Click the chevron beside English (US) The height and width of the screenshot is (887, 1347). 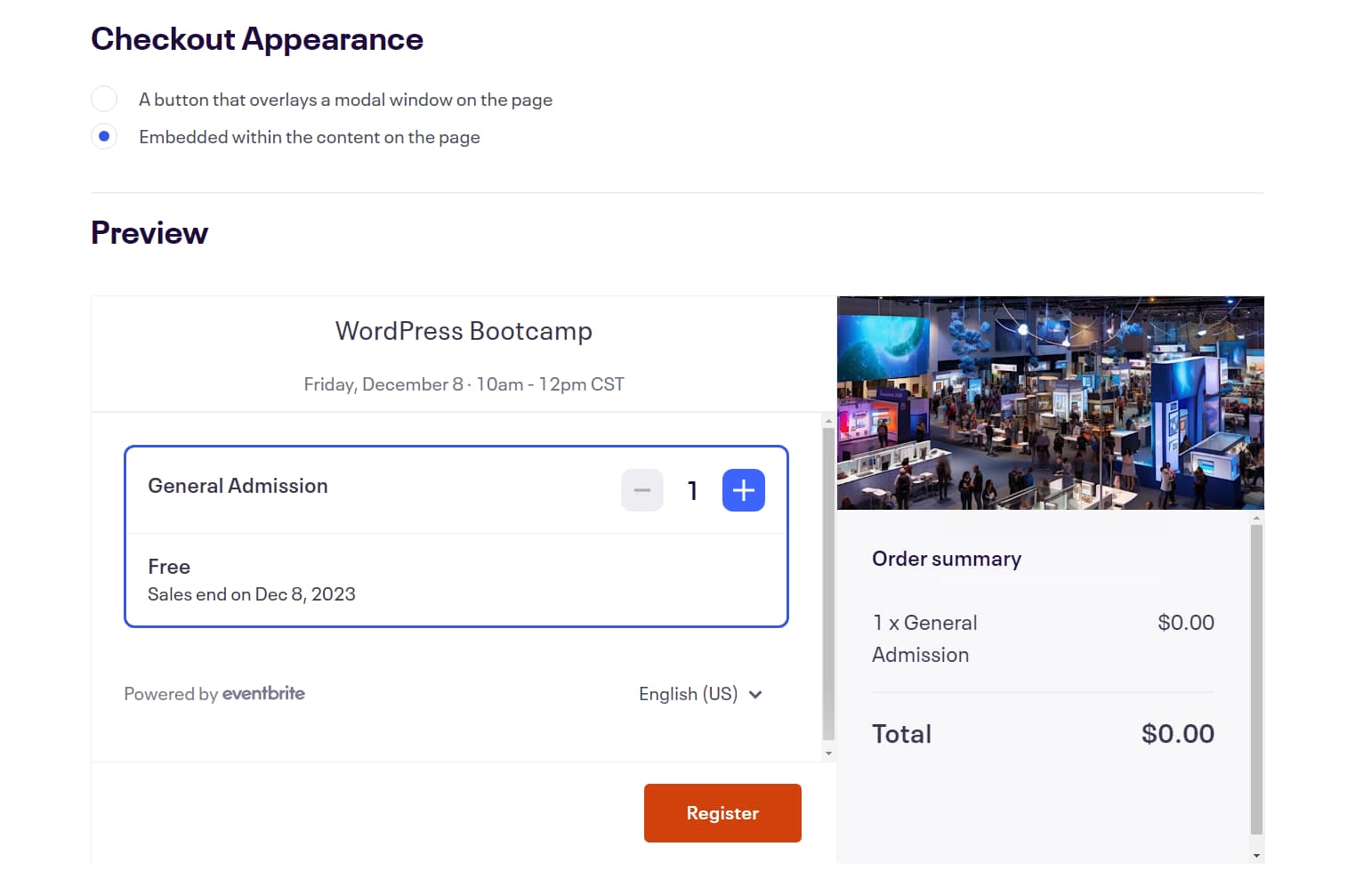point(755,694)
